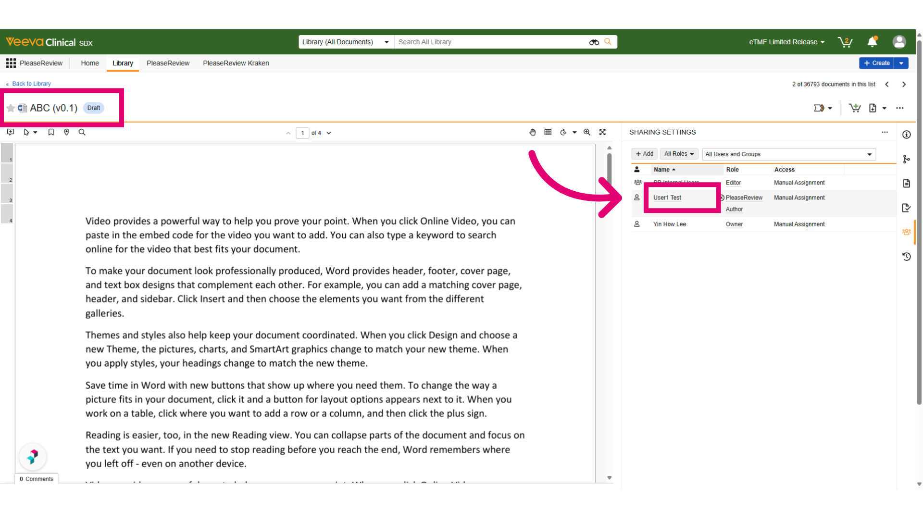The width and height of the screenshot is (923, 519).
Task: Select page 3 thumbnail in sidebar
Action: [7, 194]
